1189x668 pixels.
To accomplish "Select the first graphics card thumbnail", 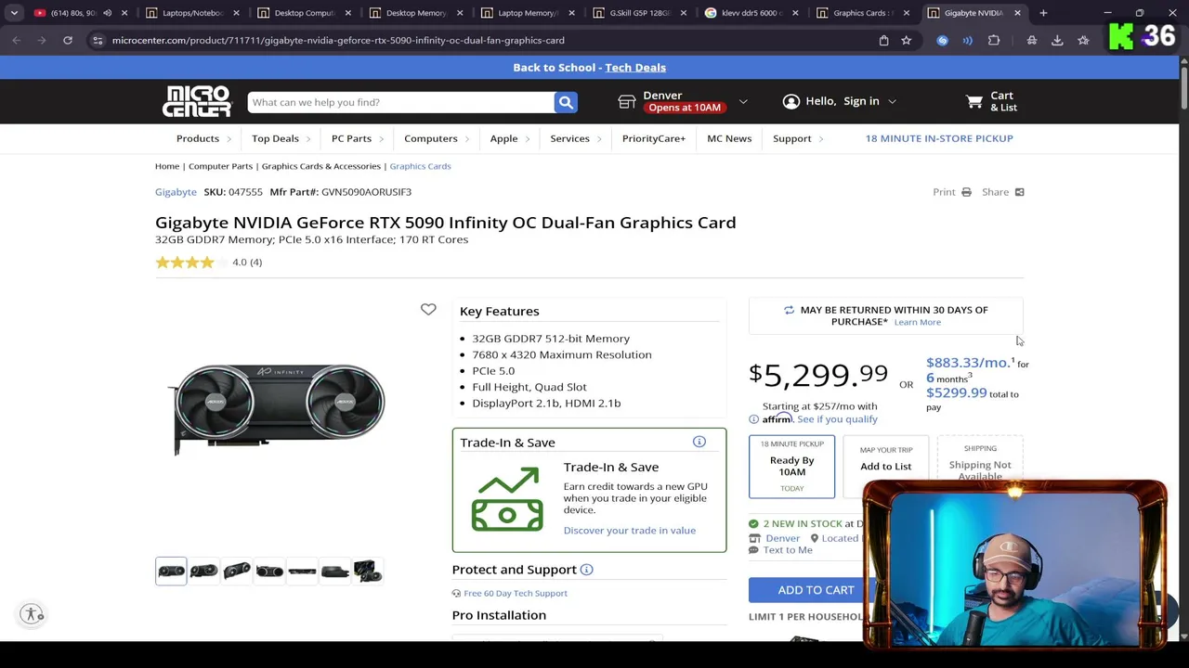I will point(171,571).
